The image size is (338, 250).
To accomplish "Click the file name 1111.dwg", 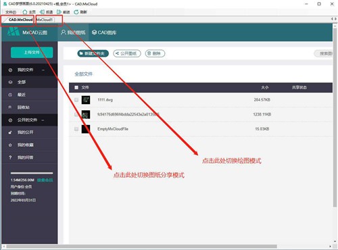I will (105, 100).
